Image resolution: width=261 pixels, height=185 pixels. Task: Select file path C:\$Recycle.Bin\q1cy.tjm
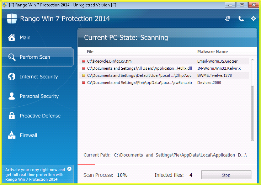[110, 61]
